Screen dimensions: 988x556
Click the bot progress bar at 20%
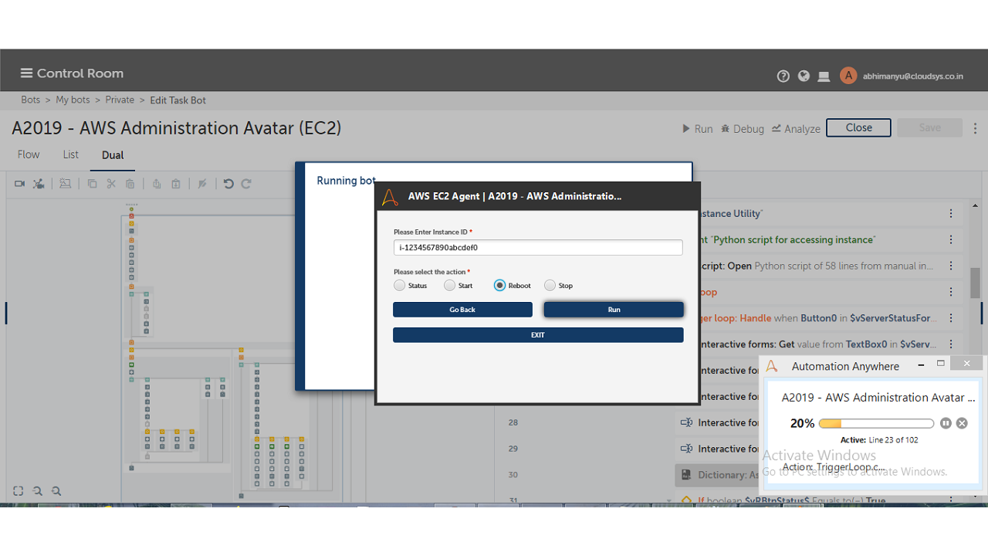pos(876,423)
